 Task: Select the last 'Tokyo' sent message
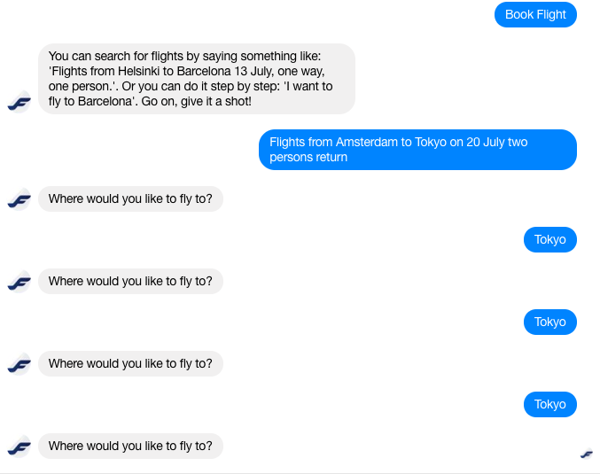549,404
